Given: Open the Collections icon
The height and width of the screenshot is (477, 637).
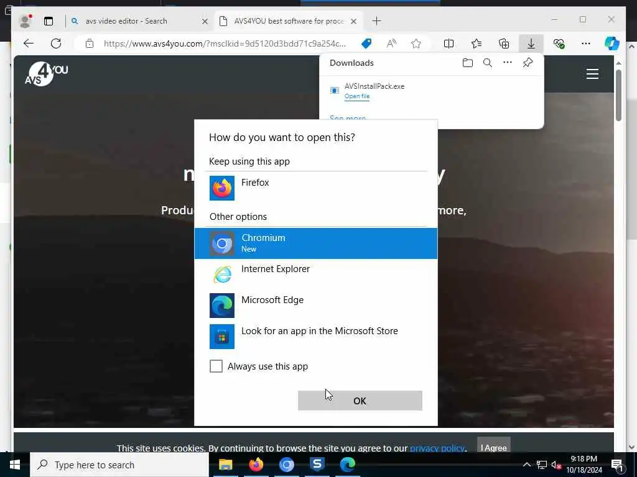Looking at the screenshot, I should pos(504,43).
